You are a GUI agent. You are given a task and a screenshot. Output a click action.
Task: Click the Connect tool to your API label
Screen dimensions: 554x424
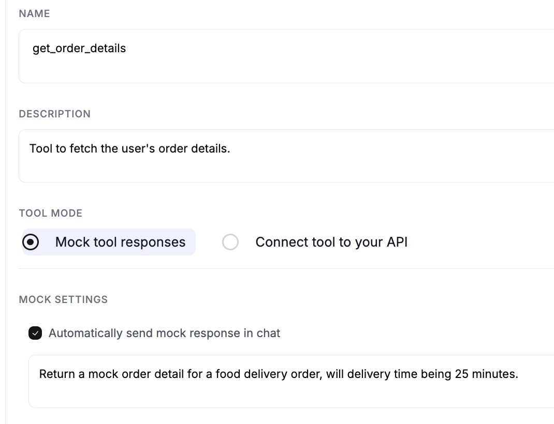(331, 242)
